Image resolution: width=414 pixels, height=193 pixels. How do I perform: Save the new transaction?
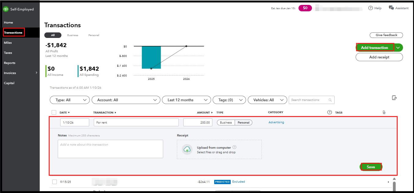pyautogui.click(x=371, y=167)
